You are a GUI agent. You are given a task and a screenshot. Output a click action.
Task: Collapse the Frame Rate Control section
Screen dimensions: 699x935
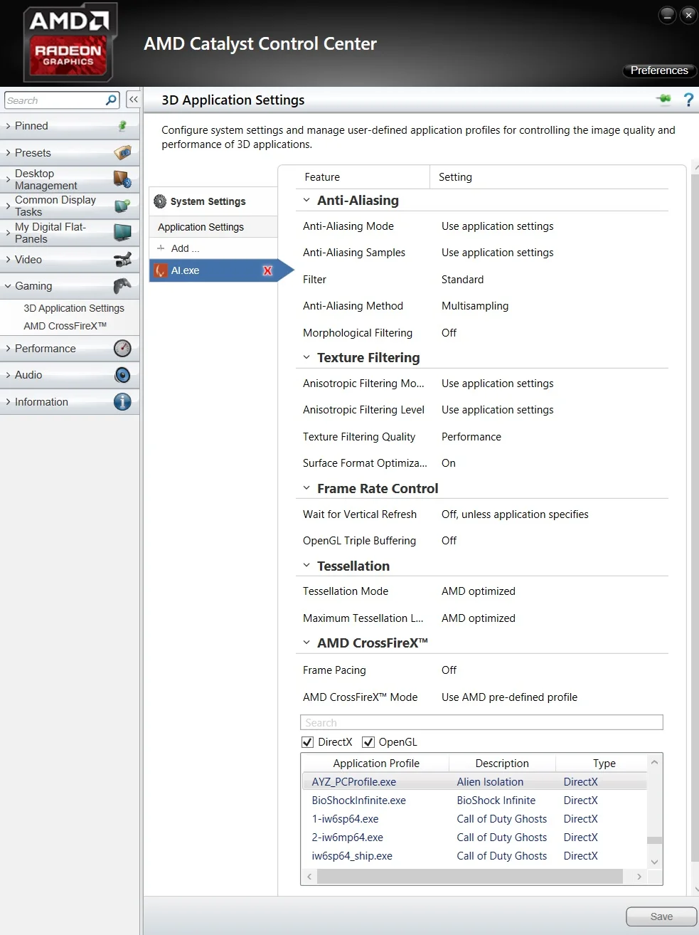(x=306, y=488)
